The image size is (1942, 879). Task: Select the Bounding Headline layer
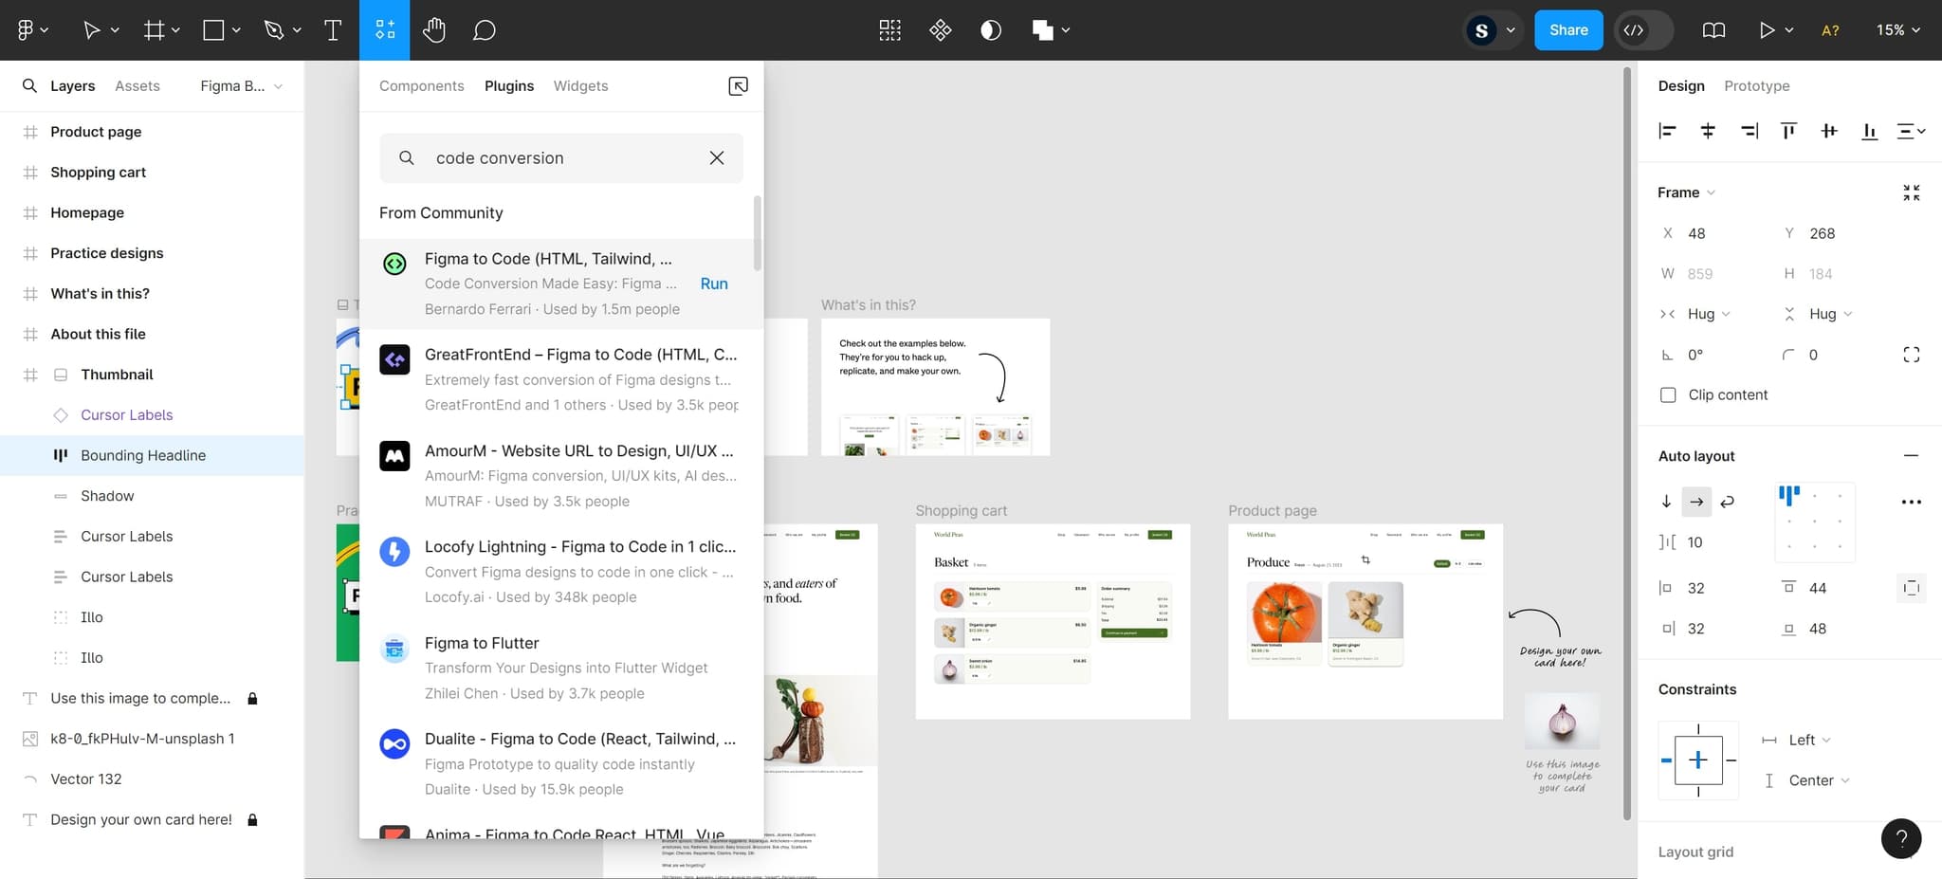(x=143, y=455)
